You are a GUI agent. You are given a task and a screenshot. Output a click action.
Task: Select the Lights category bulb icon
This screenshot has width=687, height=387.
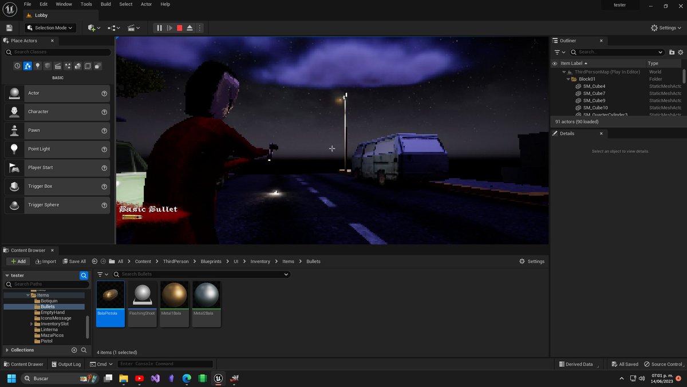tap(38, 66)
